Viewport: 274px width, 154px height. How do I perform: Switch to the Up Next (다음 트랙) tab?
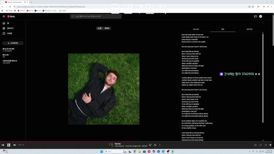point(196,29)
